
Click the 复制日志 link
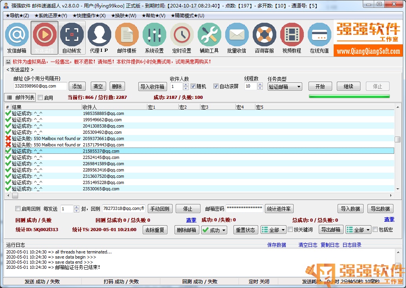(x=330, y=245)
